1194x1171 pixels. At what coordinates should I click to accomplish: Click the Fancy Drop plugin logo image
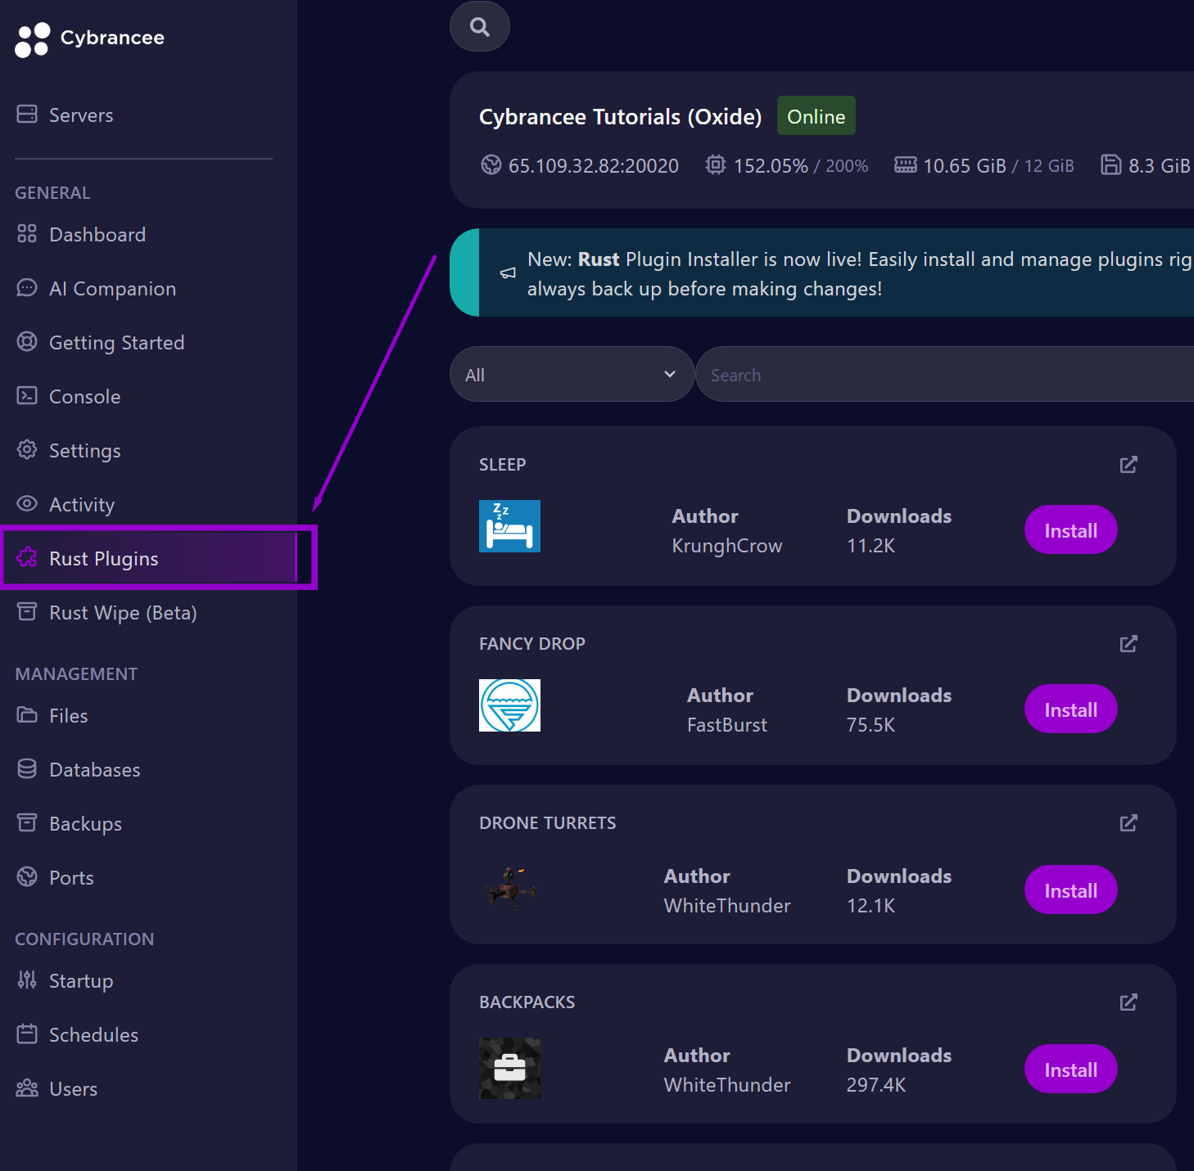[509, 705]
